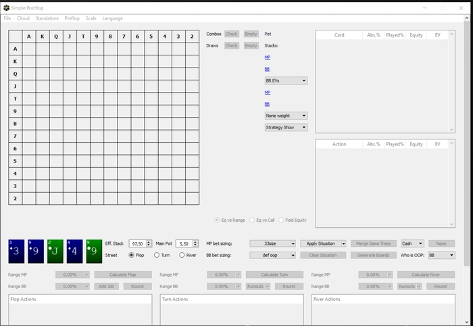
Task: Open the None weight dropdown
Action: [x=286, y=116]
